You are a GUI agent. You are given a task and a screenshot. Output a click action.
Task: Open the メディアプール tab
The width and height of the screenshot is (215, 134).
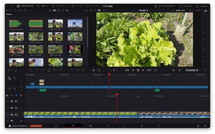25,6
